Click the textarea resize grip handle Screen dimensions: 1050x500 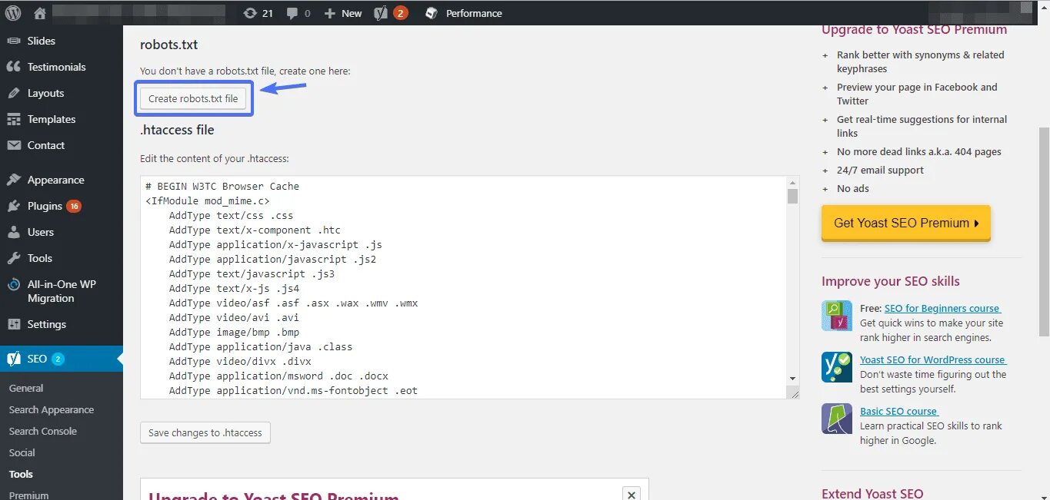(794, 393)
